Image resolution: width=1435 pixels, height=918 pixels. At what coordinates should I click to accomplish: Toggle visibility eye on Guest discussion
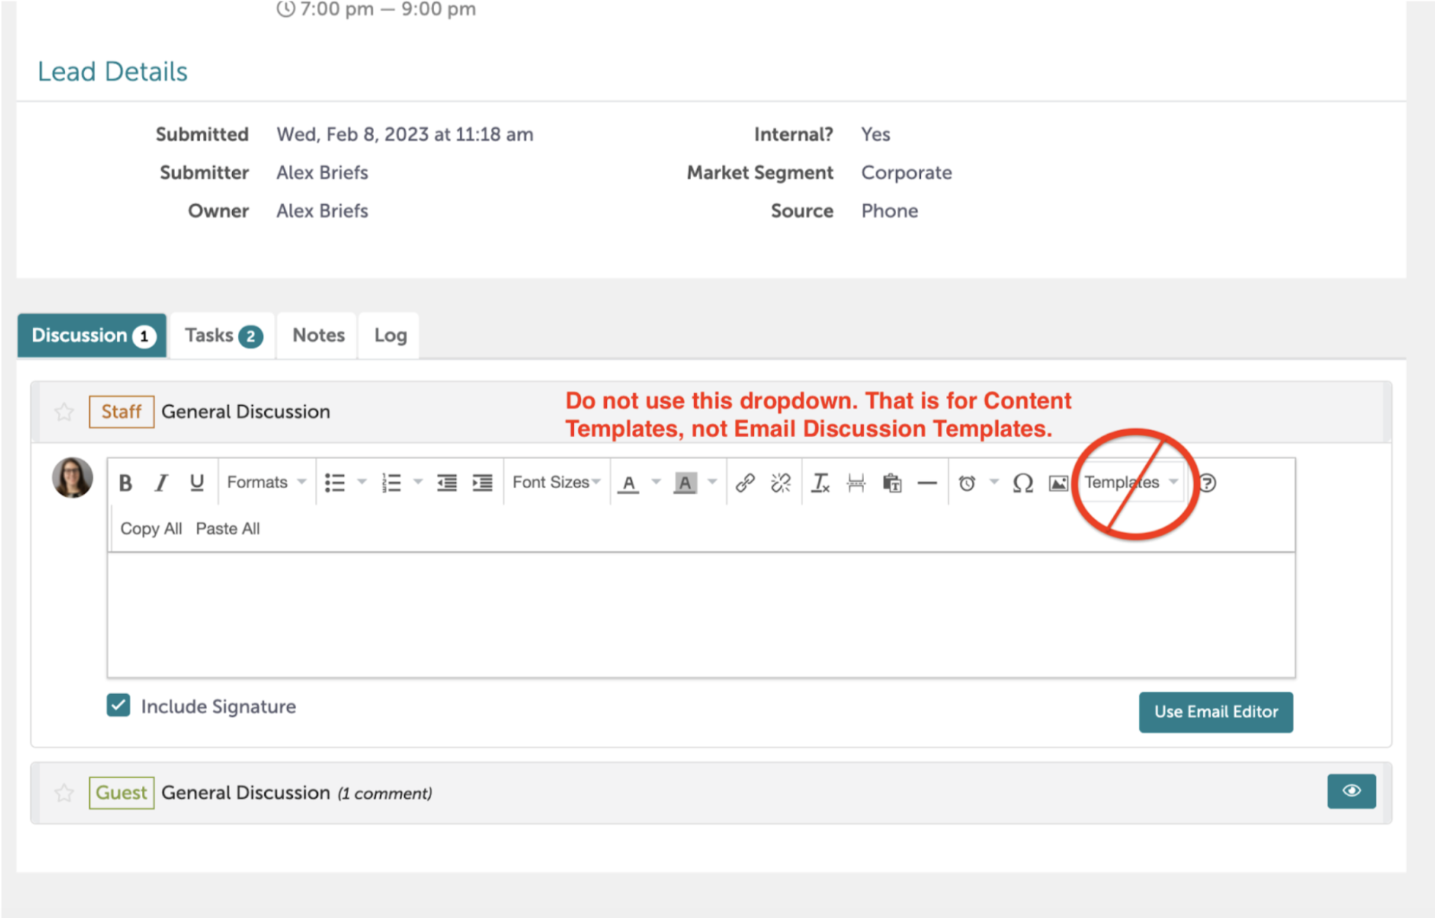click(1351, 791)
